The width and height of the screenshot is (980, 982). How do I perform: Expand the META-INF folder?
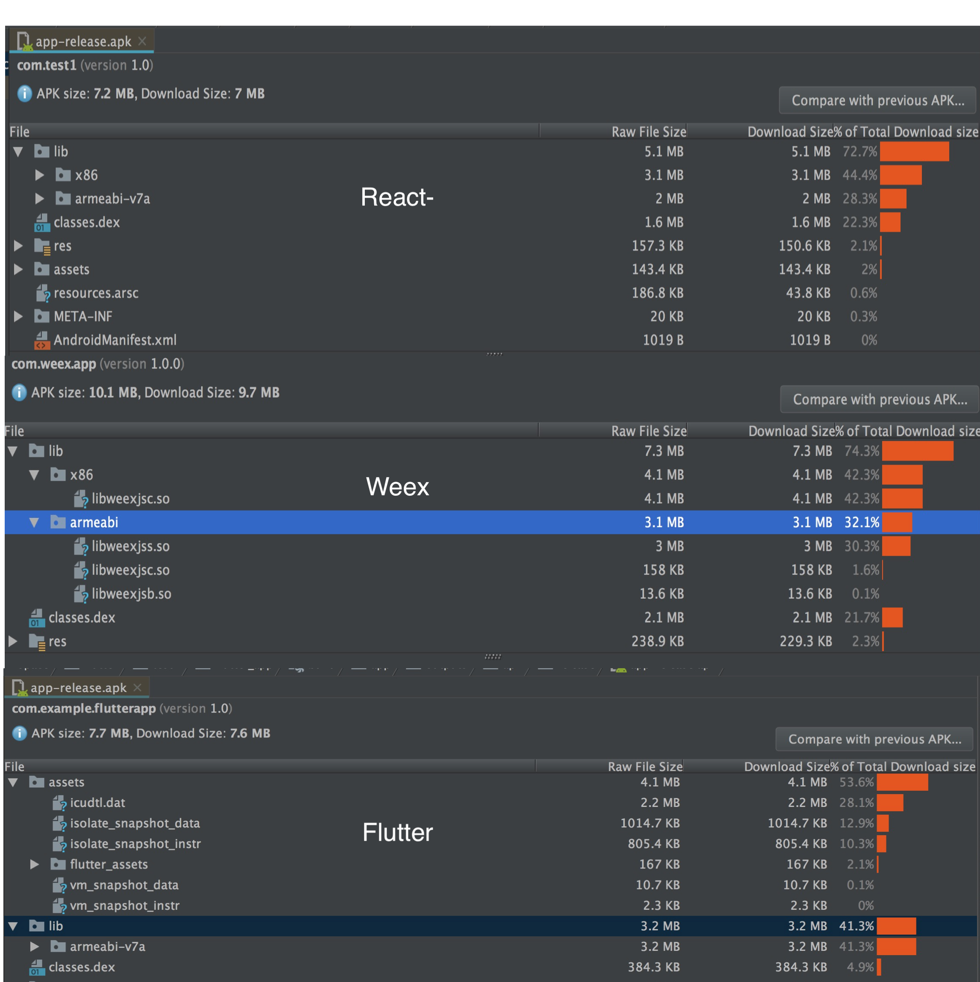[x=18, y=317]
